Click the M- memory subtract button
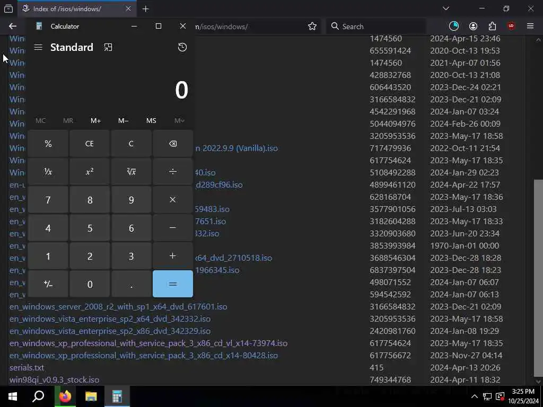 [x=123, y=120]
